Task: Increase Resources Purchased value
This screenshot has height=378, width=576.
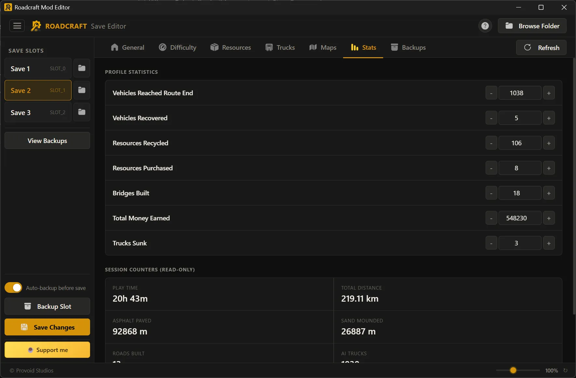Action: coord(549,168)
